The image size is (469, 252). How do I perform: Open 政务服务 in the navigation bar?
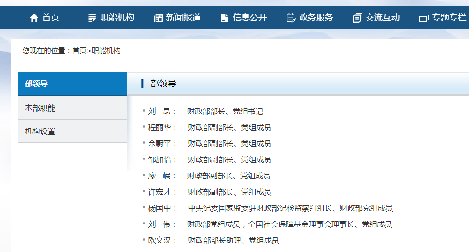(316, 18)
